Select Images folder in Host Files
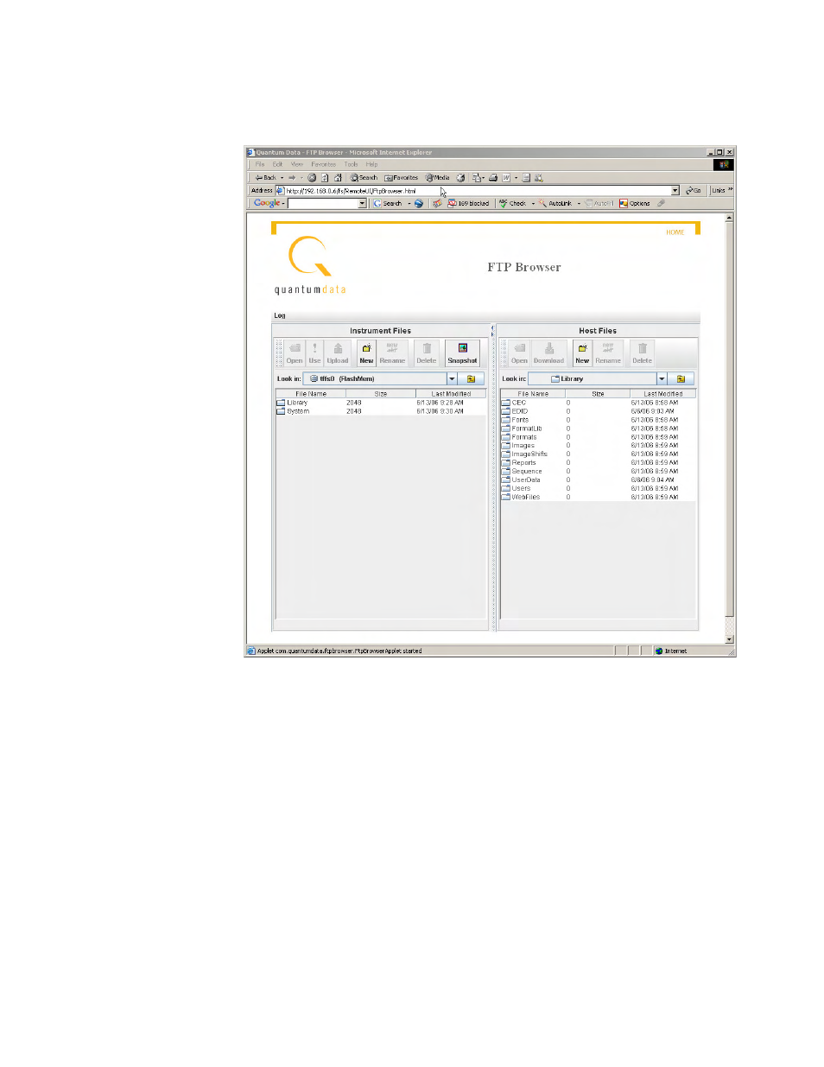Viewport: 824px width, 1067px height. [599, 446]
